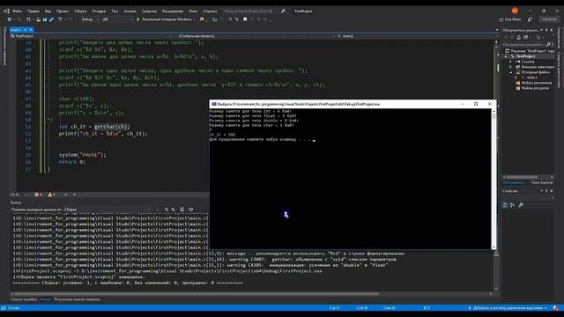The width and height of the screenshot is (564, 317).
Task: Open the main() member dropdown
Action: [415, 36]
